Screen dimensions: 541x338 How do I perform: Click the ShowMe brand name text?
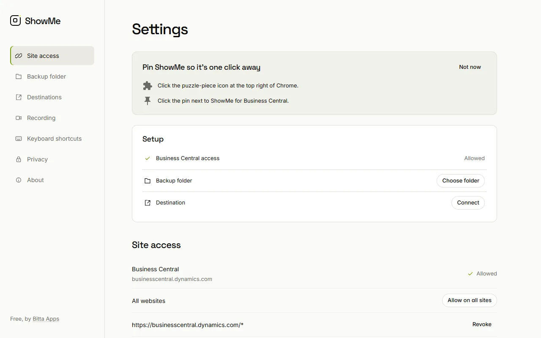click(43, 21)
